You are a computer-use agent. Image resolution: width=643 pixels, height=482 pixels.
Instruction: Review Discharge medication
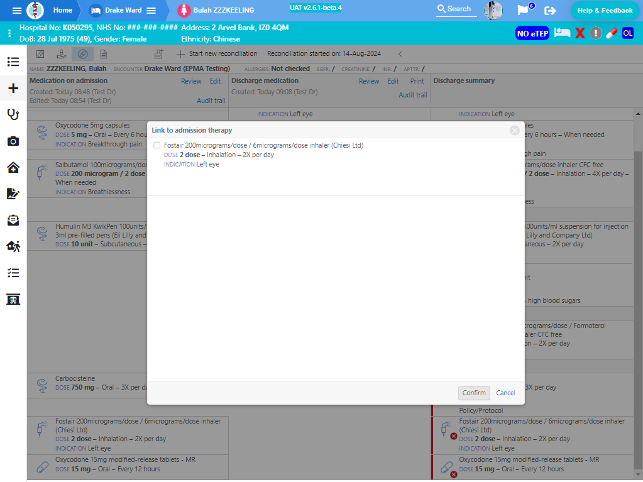(369, 81)
